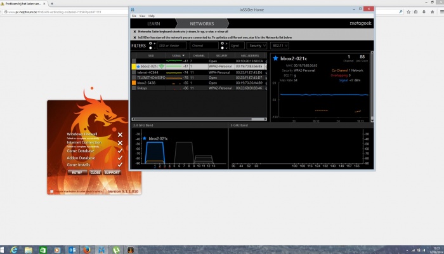Click the Internet Connection failed X icon

(x=120, y=143)
